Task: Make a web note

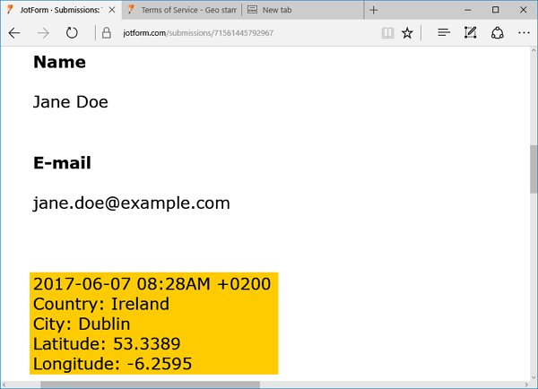Action: [470, 33]
